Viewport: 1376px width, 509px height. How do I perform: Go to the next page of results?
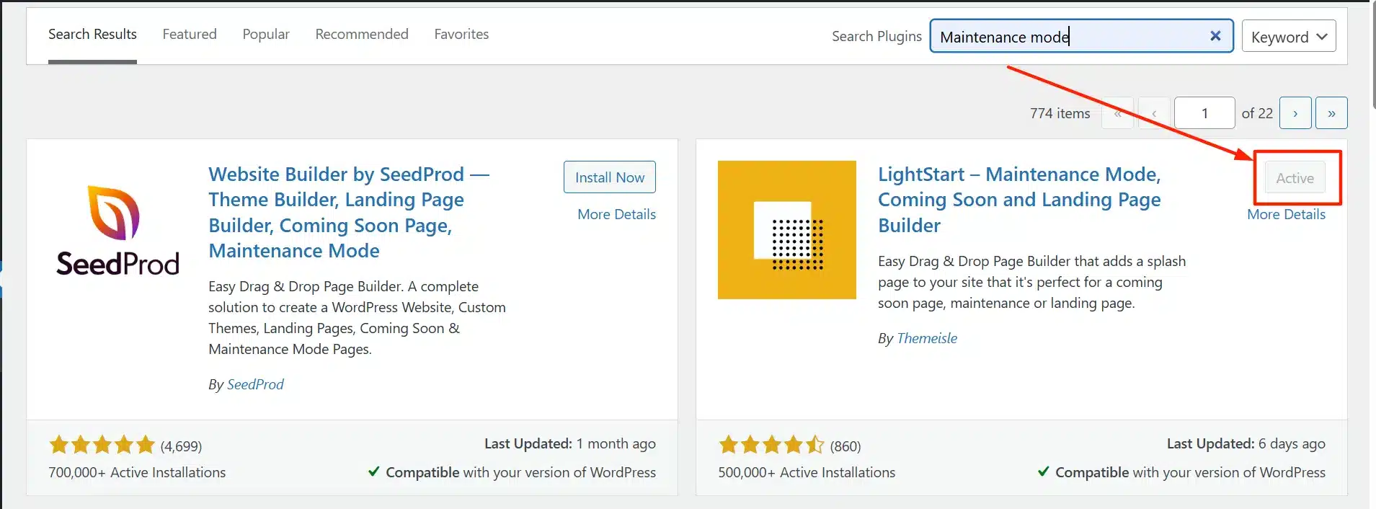1295,113
